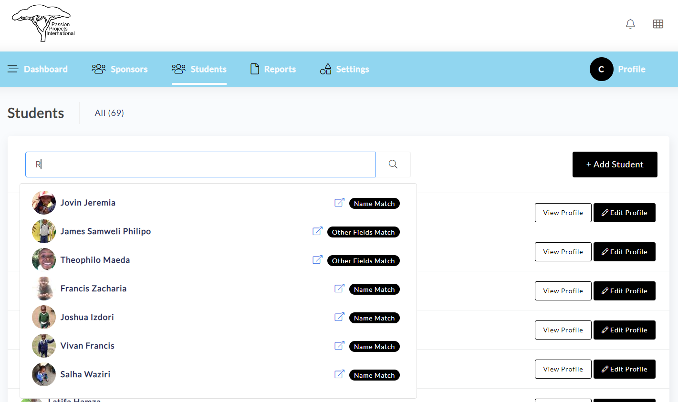Viewport: 678px width, 402px height.
Task: Click Theophilo Maeda's profile photo thumbnail
Action: pos(44,260)
